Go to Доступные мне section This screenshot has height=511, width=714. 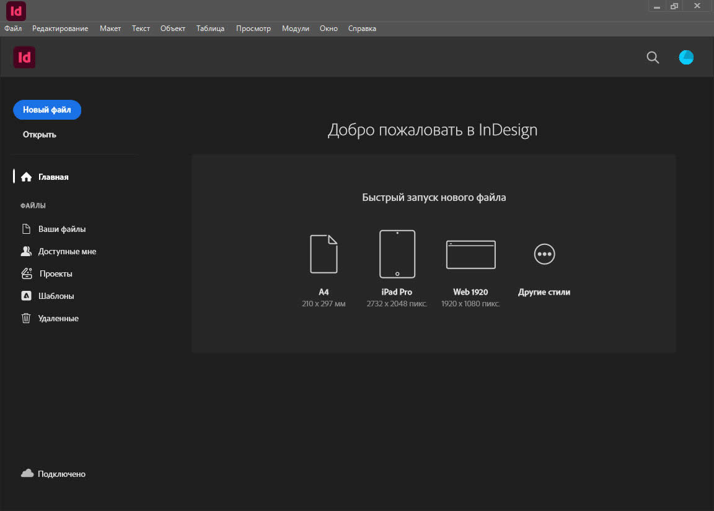coord(67,251)
